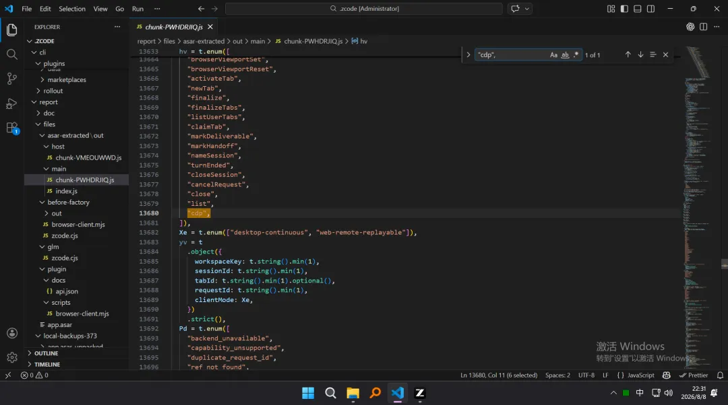Expand the Replace toggle in find widget
This screenshot has height=405, width=728.
[468, 54]
